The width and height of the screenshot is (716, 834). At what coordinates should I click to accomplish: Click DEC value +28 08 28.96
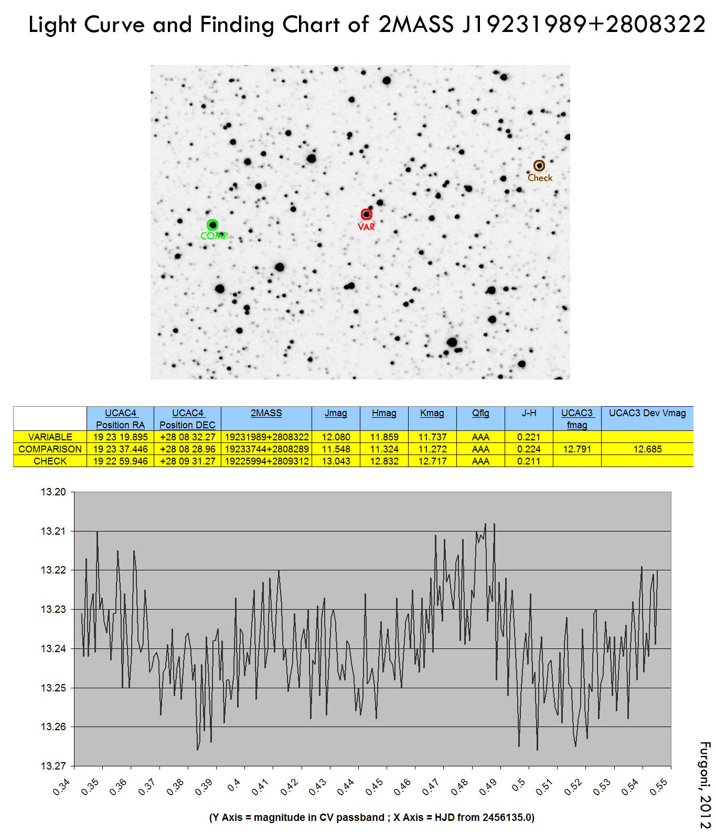(x=188, y=449)
